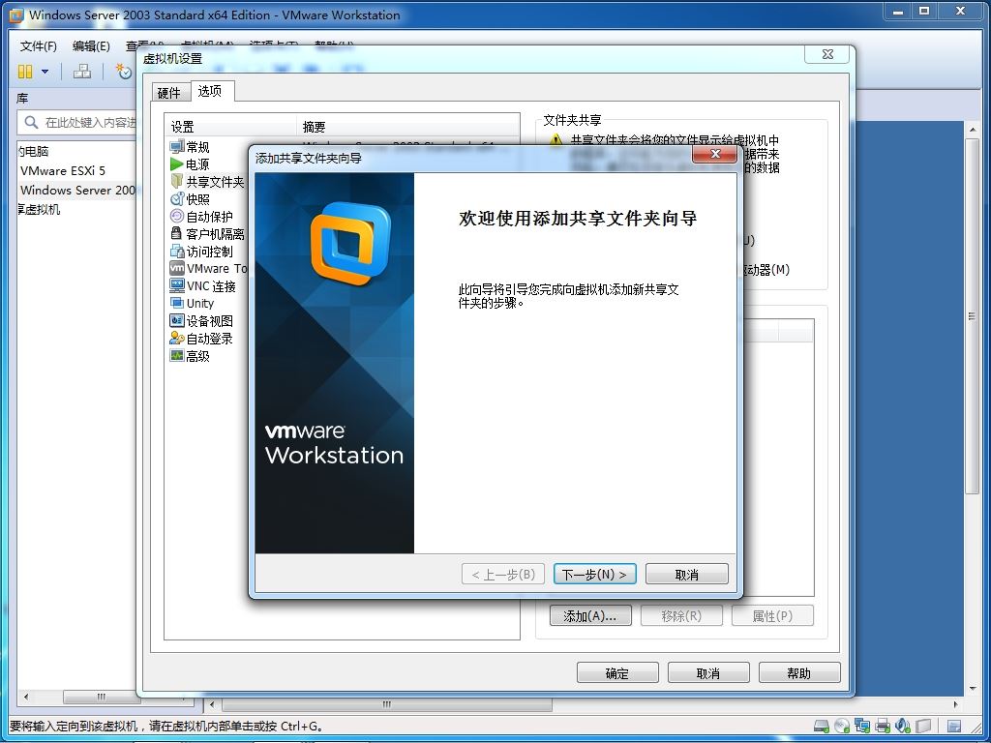Click the library pane horizontal scrollbar

102,697
